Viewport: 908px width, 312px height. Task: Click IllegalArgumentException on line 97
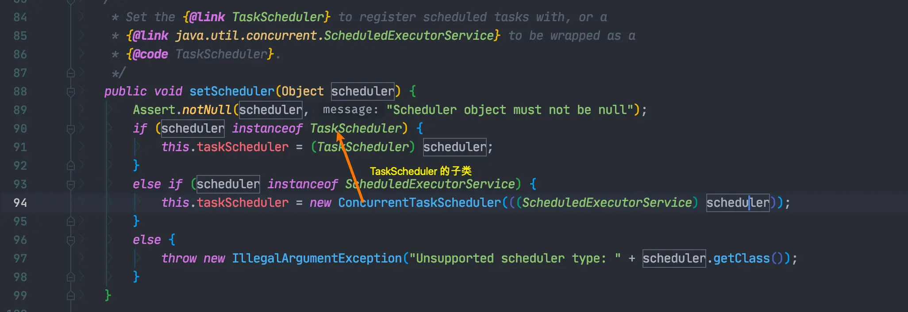pos(317,259)
